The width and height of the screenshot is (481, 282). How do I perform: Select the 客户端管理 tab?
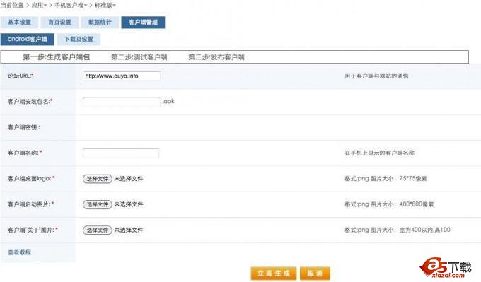[143, 23]
